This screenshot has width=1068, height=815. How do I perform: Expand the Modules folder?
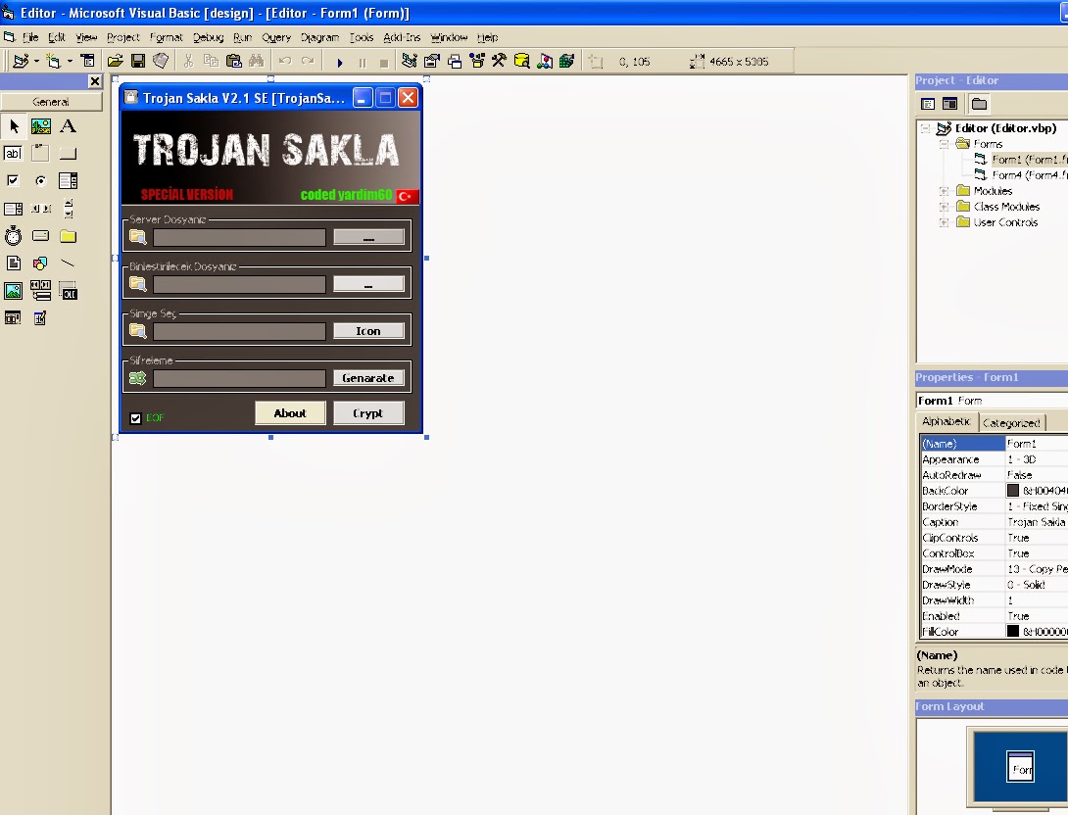(x=944, y=191)
